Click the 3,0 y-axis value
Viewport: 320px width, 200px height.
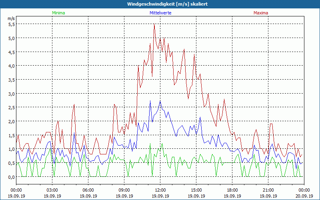click(x=12, y=94)
